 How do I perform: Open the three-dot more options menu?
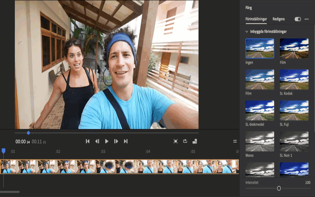click(307, 19)
